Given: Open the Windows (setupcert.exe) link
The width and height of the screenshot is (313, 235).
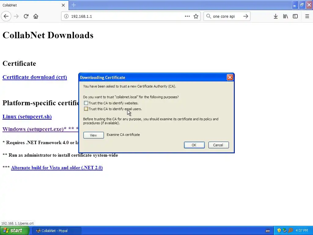Looking at the screenshot, I should [40, 129].
